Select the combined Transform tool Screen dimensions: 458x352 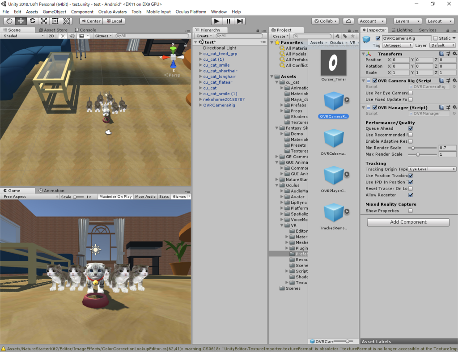tap(67, 21)
